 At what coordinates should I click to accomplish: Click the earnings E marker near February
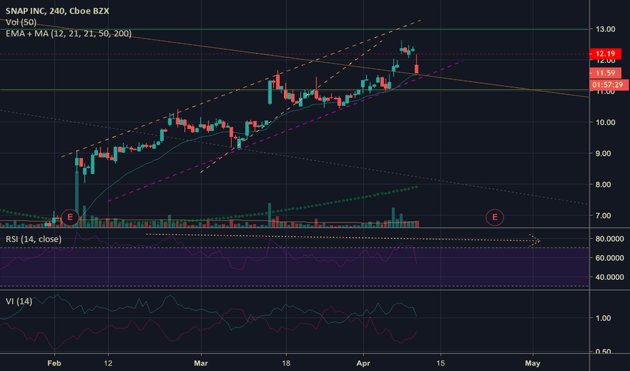[70, 217]
